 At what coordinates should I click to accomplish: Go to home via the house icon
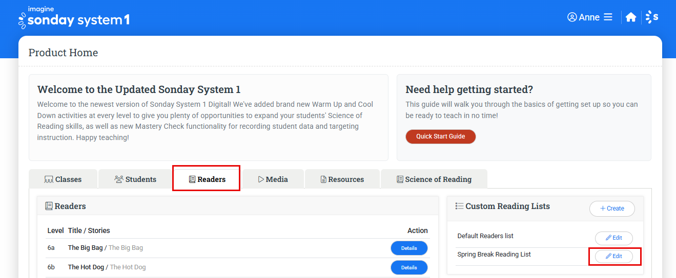631,17
